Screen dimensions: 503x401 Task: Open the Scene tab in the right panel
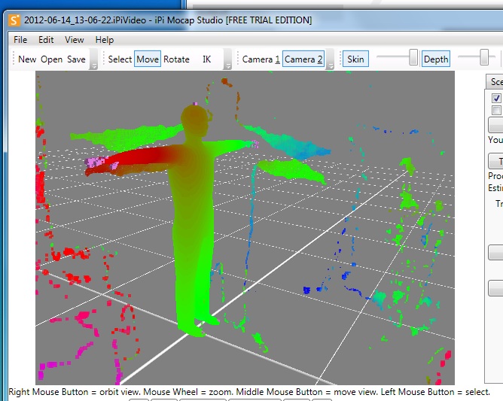pos(495,82)
